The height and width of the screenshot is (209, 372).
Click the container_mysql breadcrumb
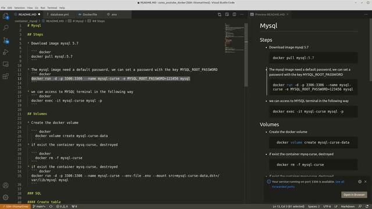point(26,21)
